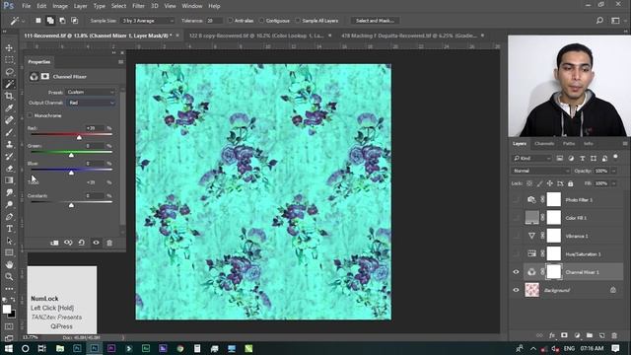Click the layer mask icon in Properties
Screen dimensions: 631x355
pyautogui.click(x=45, y=77)
